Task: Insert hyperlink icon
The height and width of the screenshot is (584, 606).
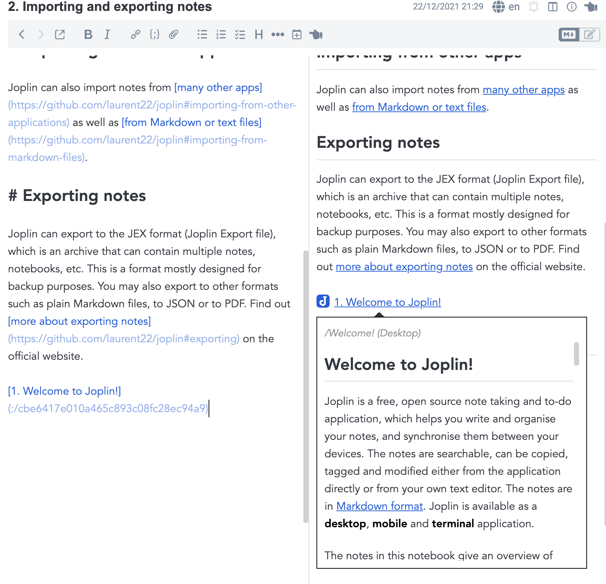Action: [135, 35]
